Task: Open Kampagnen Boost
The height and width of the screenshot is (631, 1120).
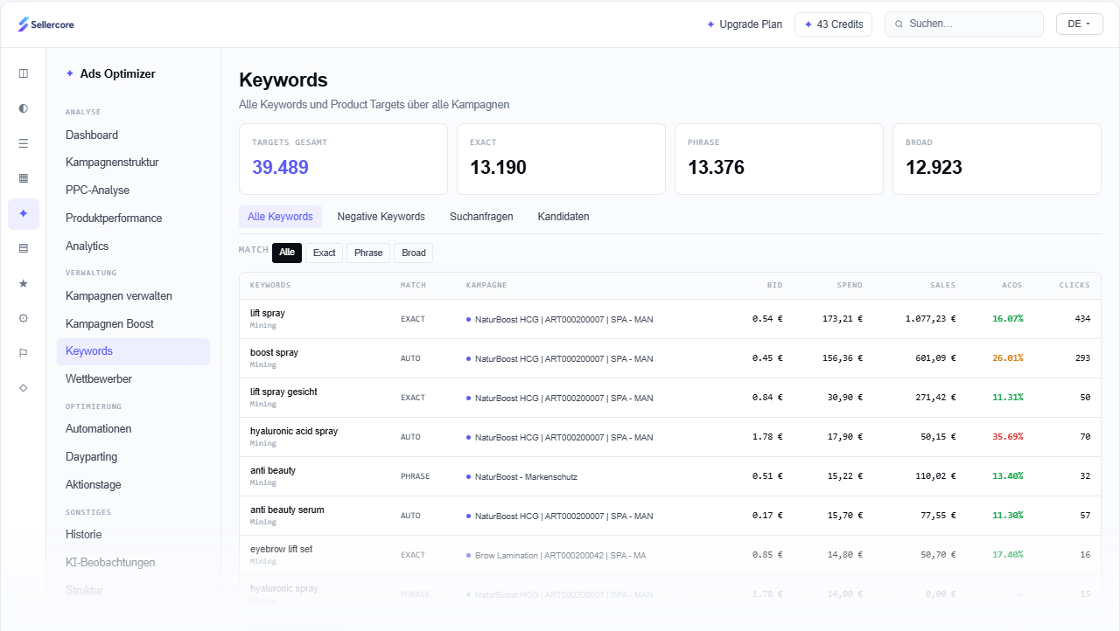Action: click(x=133, y=324)
